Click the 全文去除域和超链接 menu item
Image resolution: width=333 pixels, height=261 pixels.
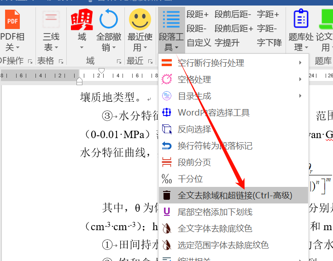tap(233, 195)
